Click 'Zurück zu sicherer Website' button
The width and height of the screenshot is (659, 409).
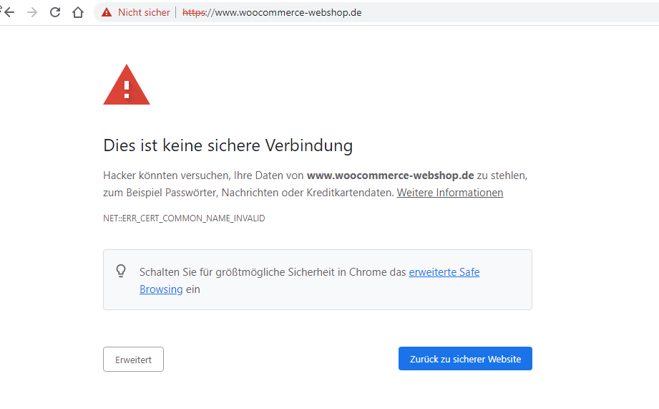pos(465,359)
